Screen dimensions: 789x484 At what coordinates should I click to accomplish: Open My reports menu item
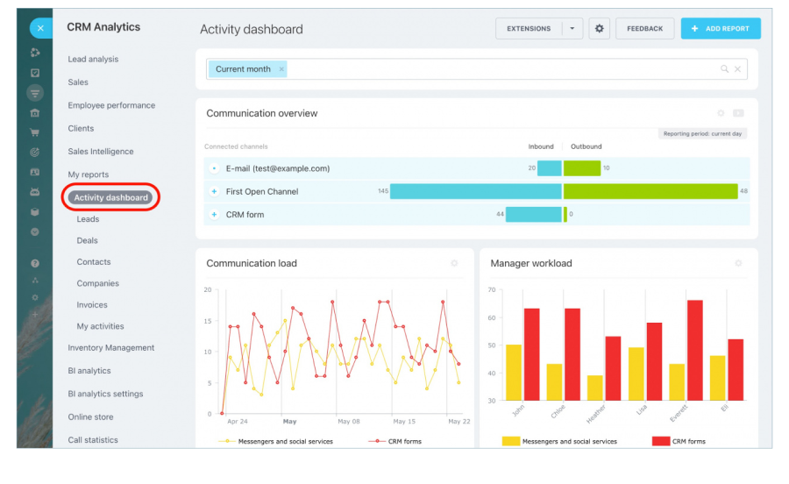[x=88, y=174]
